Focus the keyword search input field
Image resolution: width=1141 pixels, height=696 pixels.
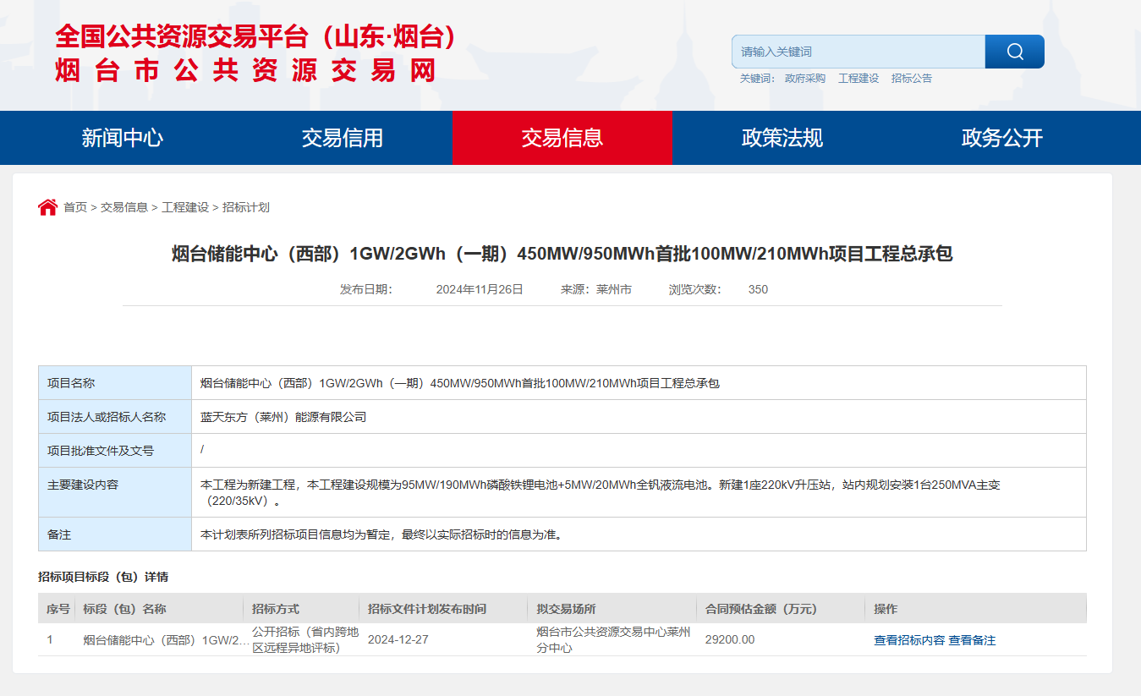(858, 52)
